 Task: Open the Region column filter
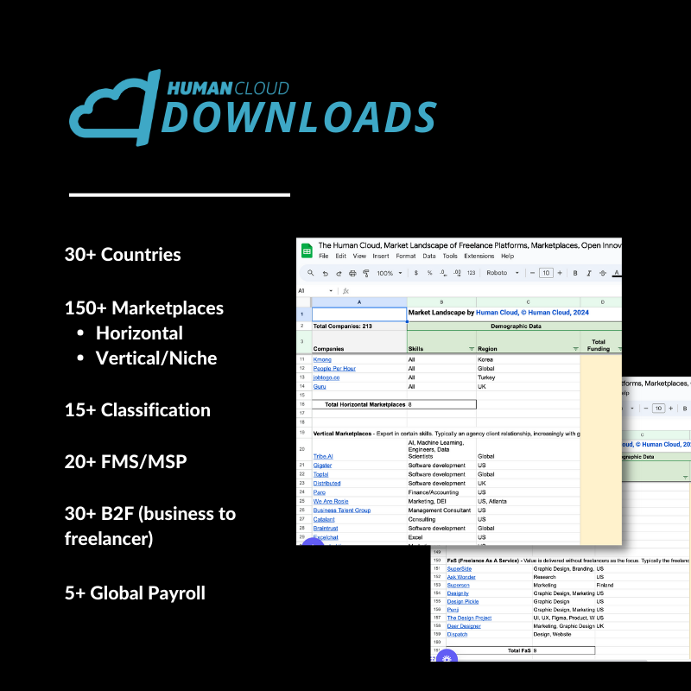click(575, 349)
